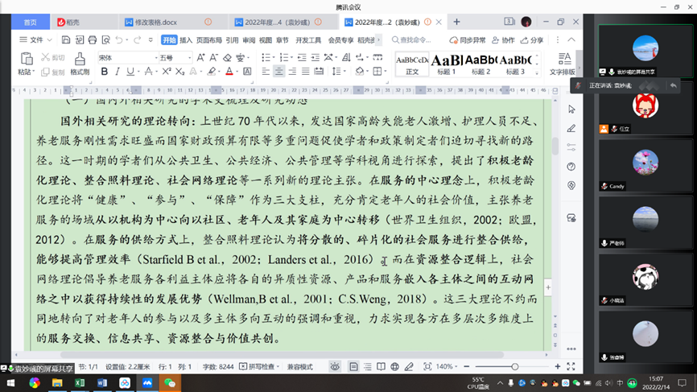
Task: Open the 文件 menu dropdown
Action: tap(35, 39)
